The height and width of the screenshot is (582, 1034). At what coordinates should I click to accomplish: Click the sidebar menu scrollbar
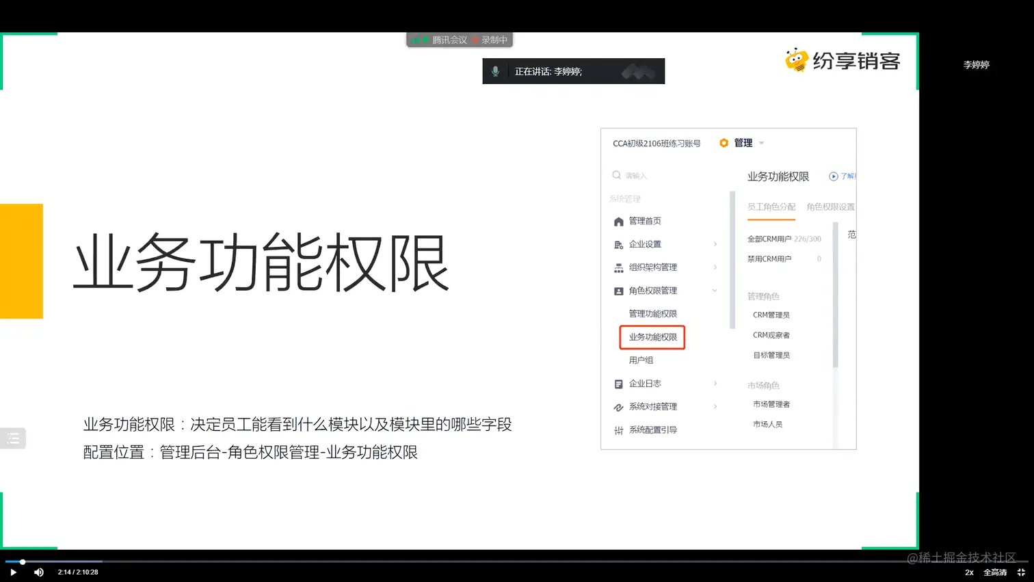point(732,260)
